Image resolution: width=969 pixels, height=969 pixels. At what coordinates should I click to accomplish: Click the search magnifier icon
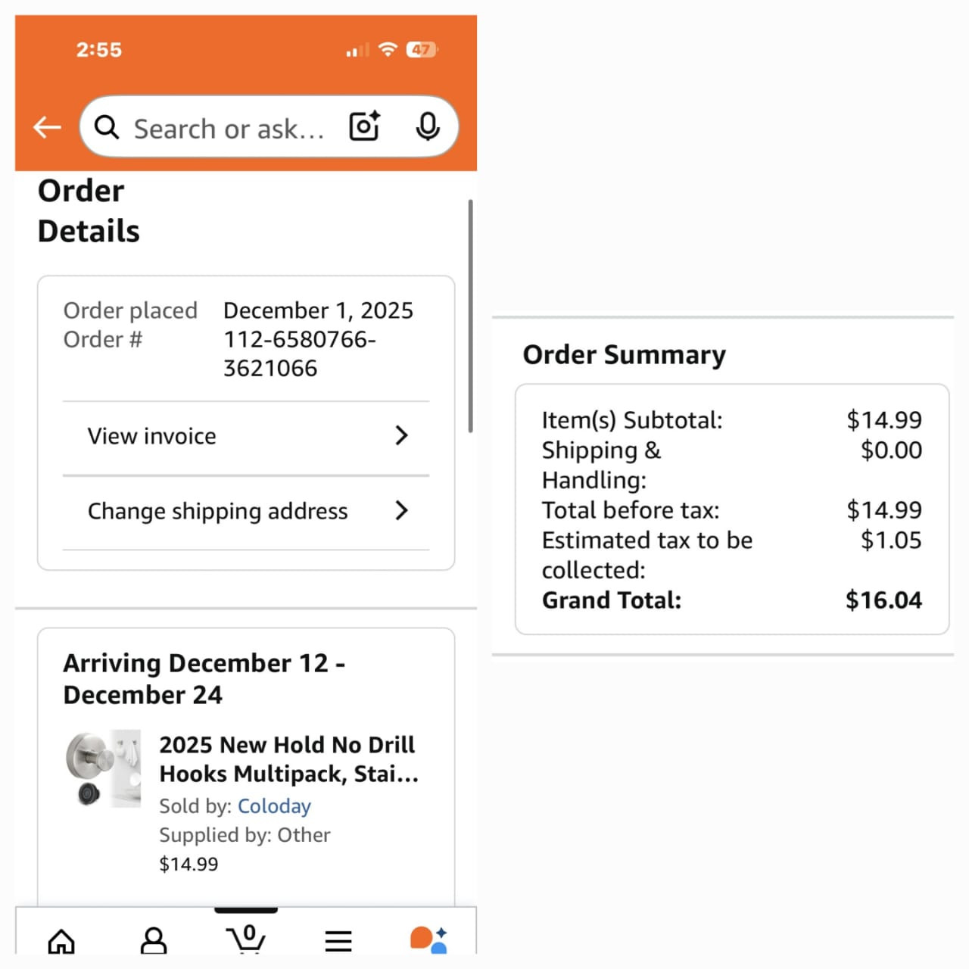107,127
